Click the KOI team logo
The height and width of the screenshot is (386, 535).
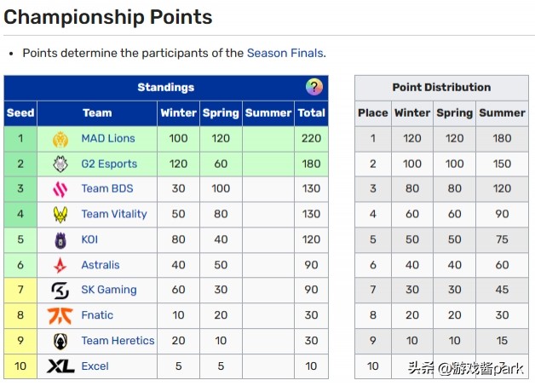coord(60,239)
